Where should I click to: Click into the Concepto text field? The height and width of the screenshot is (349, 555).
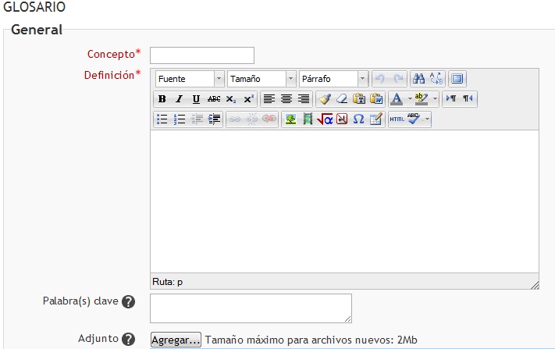(201, 55)
